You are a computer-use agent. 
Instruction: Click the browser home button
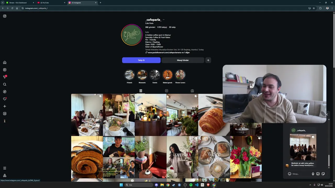(17, 8)
